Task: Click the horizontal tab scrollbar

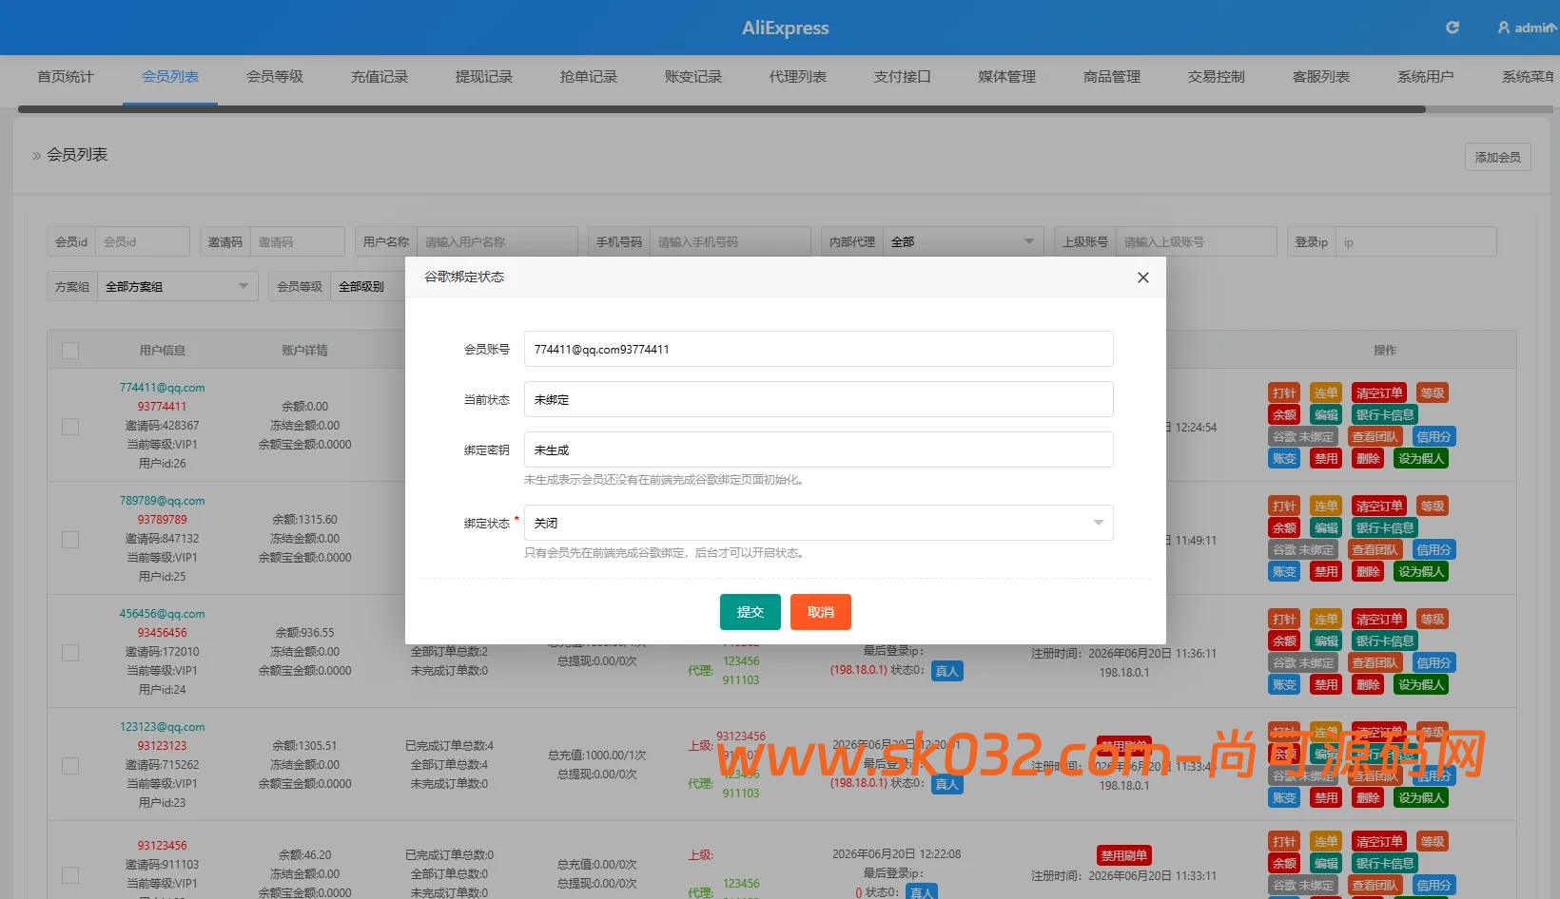Action: [721, 109]
